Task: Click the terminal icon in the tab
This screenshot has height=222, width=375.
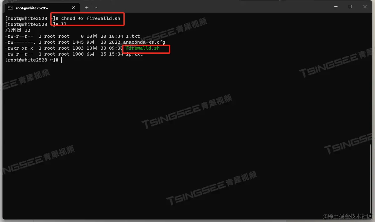Action: click(x=10, y=8)
